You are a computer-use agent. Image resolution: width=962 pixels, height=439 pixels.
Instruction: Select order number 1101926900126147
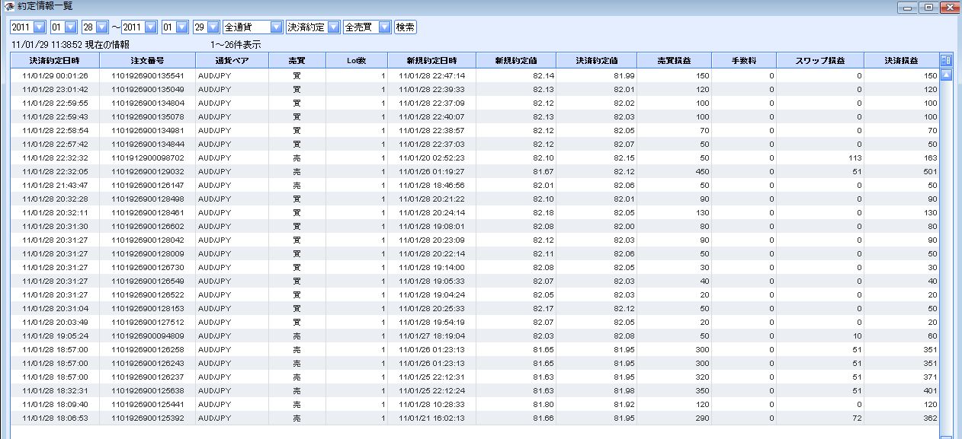coord(147,185)
